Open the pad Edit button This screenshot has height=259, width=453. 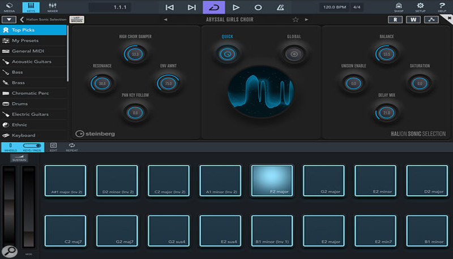coord(53,147)
